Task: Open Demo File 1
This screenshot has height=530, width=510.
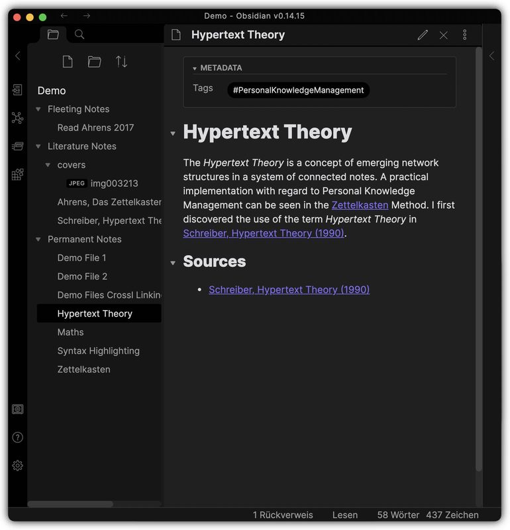Action: coord(81,258)
